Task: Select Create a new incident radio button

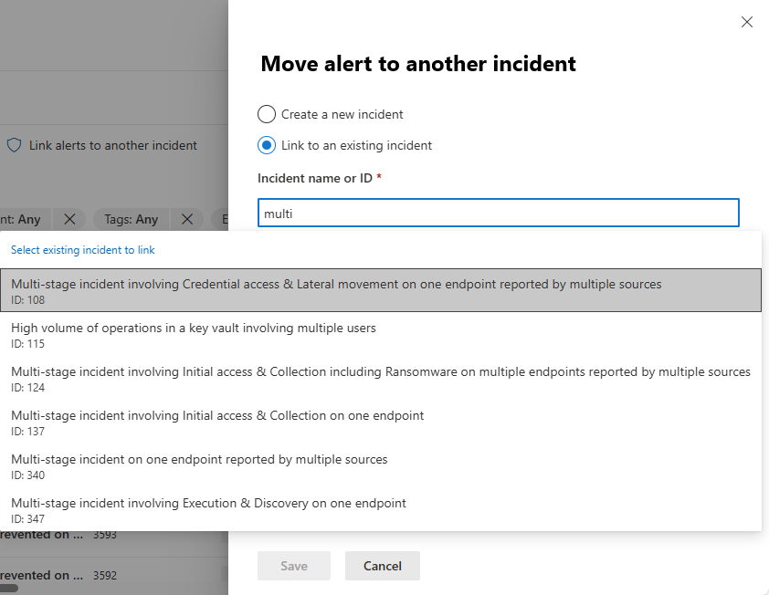Action: pos(267,114)
